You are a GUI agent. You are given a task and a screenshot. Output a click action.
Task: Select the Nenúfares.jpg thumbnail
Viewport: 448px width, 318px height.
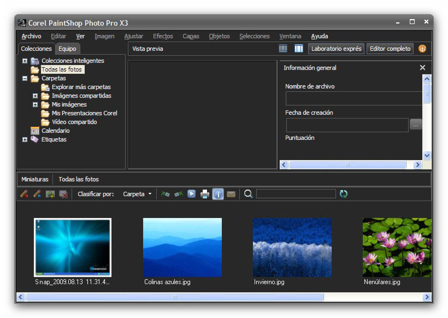[x=397, y=248]
